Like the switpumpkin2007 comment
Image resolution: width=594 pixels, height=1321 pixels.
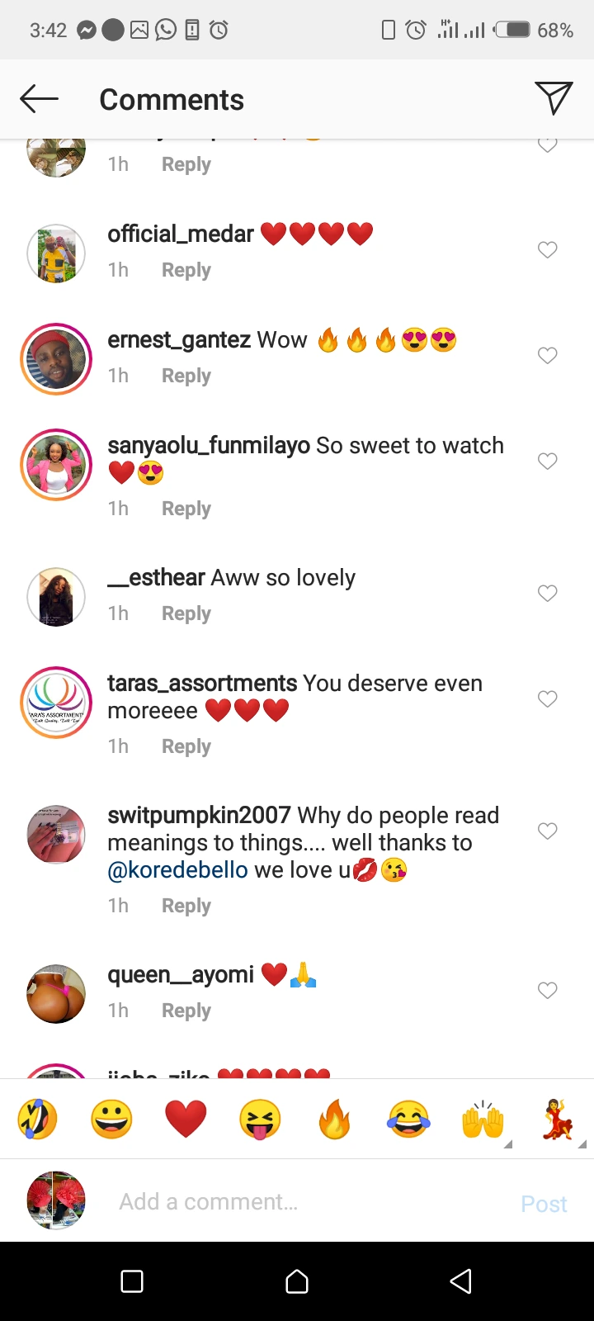pyautogui.click(x=548, y=831)
